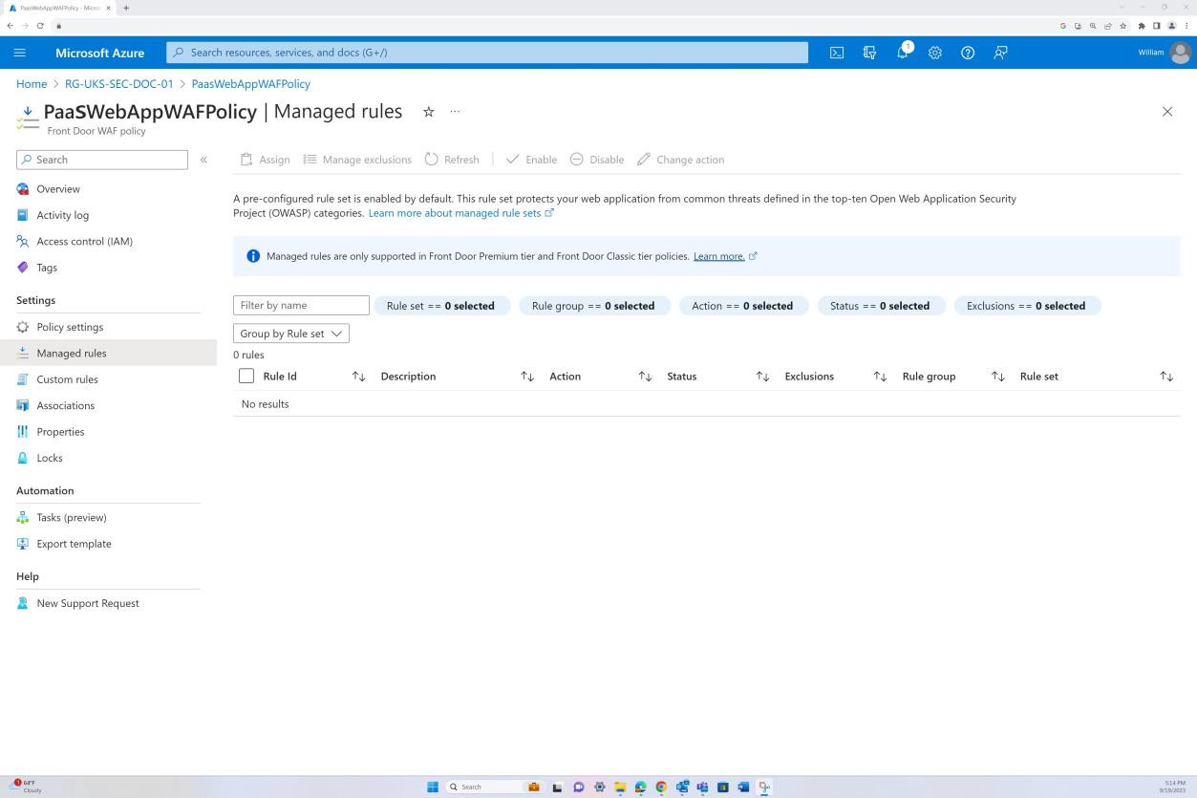This screenshot has width=1197, height=798.
Task: Switch to Custom rules section
Action: click(67, 378)
